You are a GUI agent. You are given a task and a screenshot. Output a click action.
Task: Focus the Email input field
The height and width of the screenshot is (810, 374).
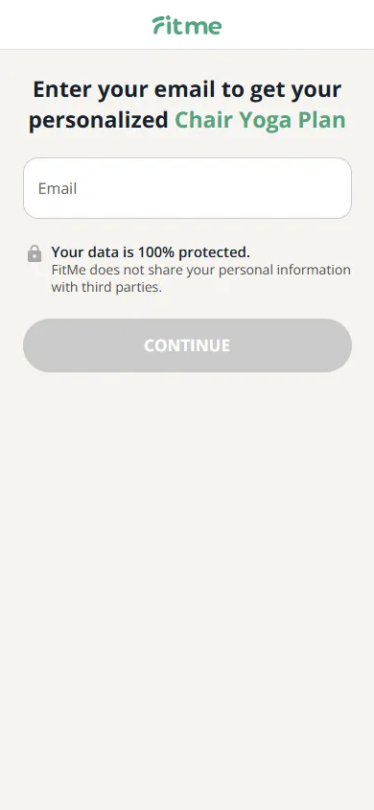pyautogui.click(x=187, y=188)
